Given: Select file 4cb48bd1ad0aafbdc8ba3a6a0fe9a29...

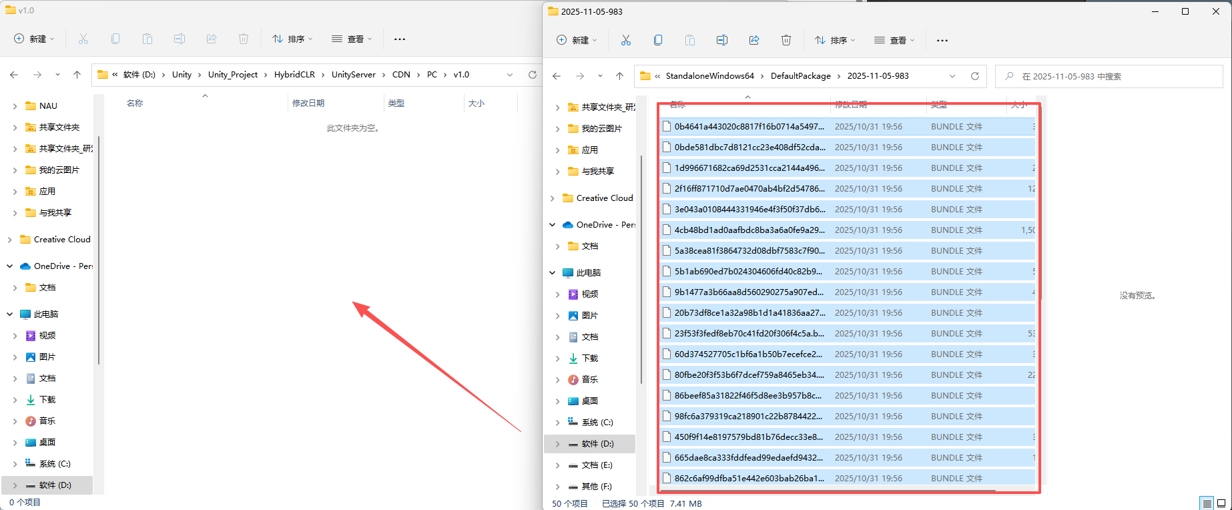Looking at the screenshot, I should coord(848,230).
